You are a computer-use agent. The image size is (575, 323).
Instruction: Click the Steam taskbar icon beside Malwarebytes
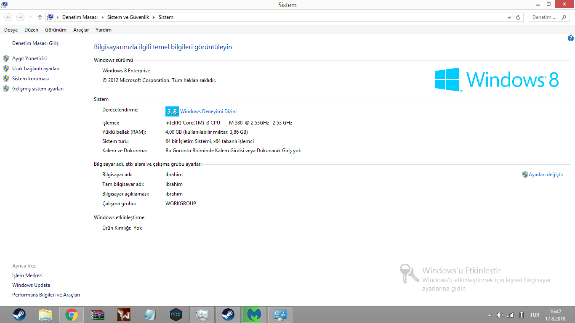[x=228, y=315]
